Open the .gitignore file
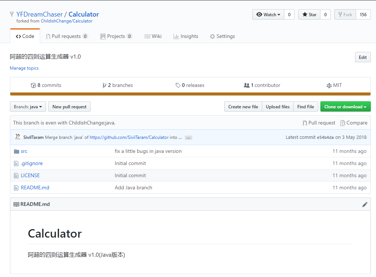376x277 pixels. pos(32,163)
